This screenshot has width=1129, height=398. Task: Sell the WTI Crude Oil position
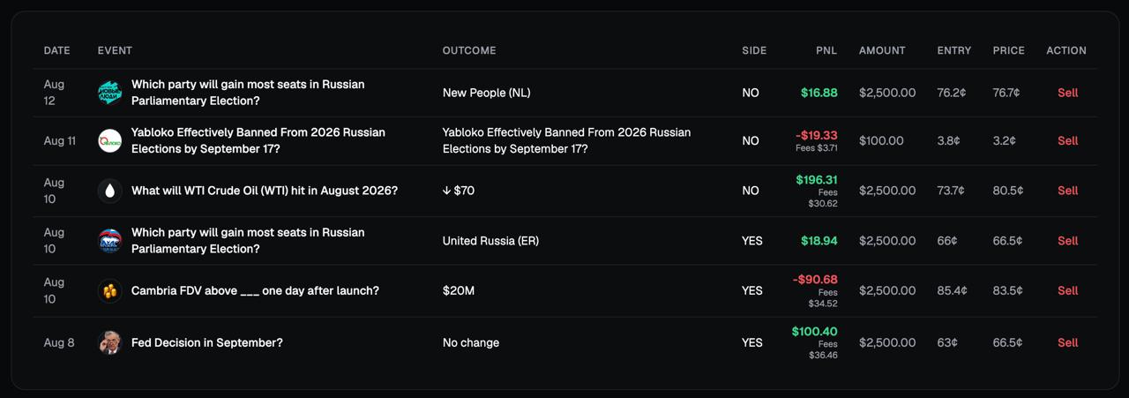pos(1067,191)
